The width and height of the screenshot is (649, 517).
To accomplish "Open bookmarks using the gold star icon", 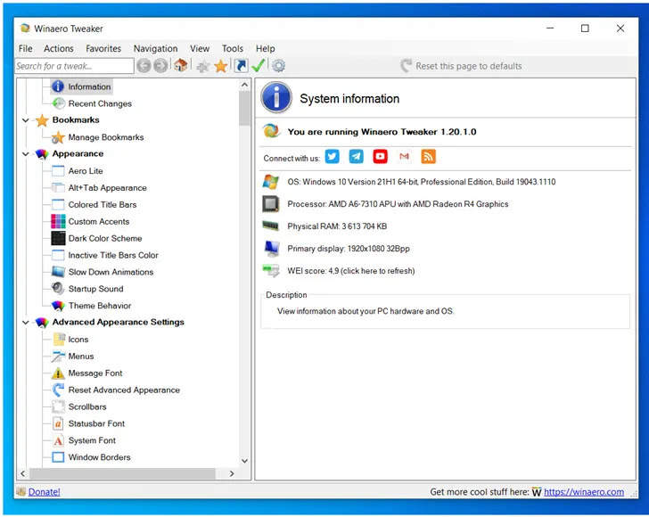I will [221, 66].
